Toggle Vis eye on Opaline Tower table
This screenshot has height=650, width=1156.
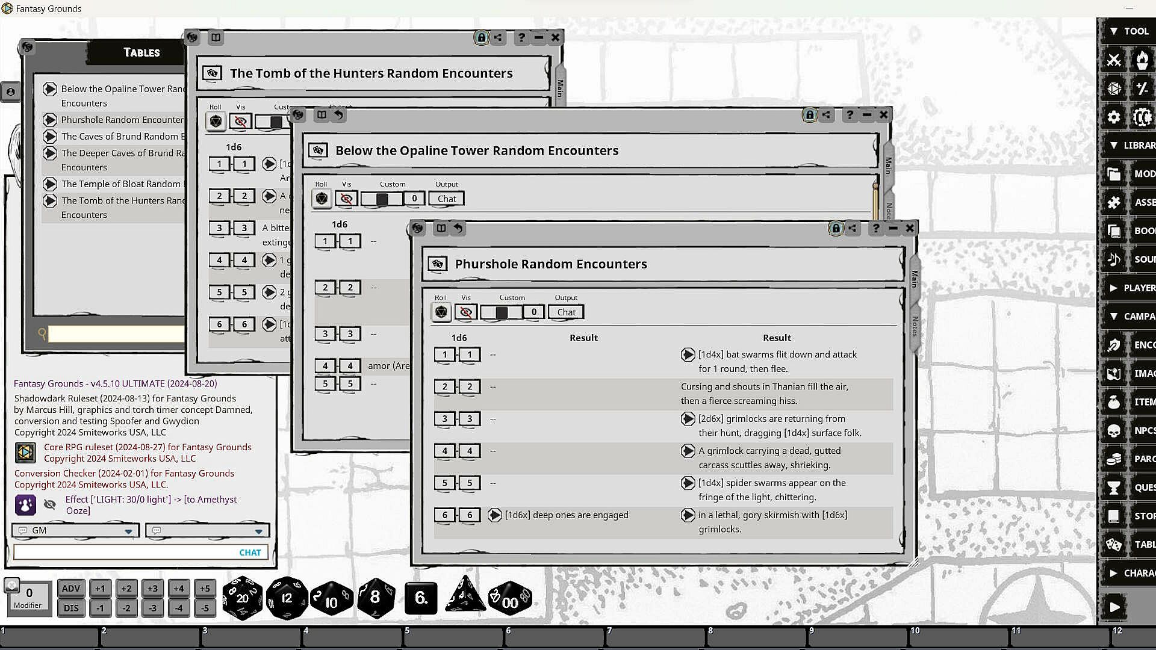pos(346,199)
